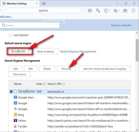Minimize the Maxthon window

click(117, 4)
